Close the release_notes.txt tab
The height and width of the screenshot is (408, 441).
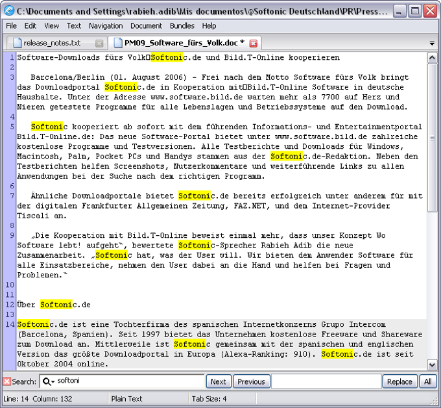[99, 44]
